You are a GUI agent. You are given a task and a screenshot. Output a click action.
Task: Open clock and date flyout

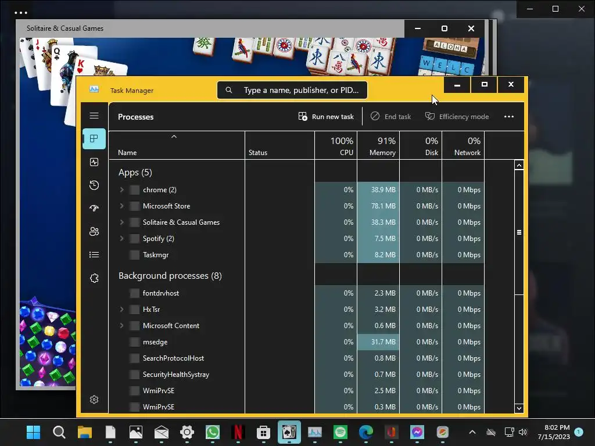click(554, 432)
